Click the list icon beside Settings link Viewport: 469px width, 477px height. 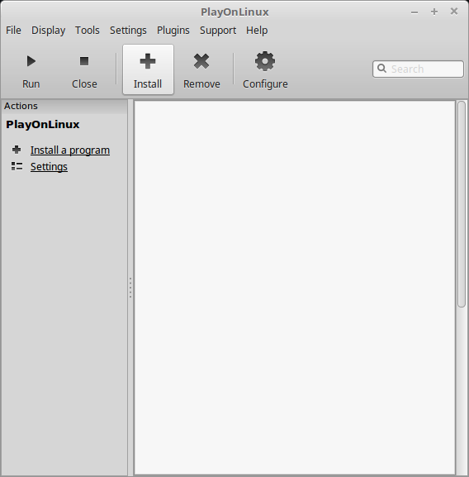click(17, 166)
